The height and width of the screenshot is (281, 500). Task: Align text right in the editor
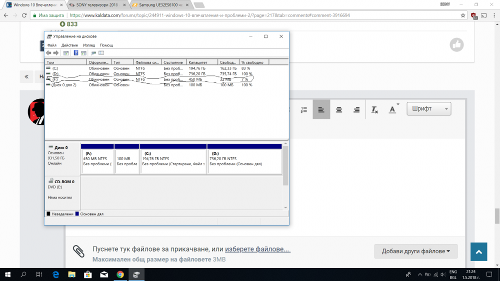(356, 109)
